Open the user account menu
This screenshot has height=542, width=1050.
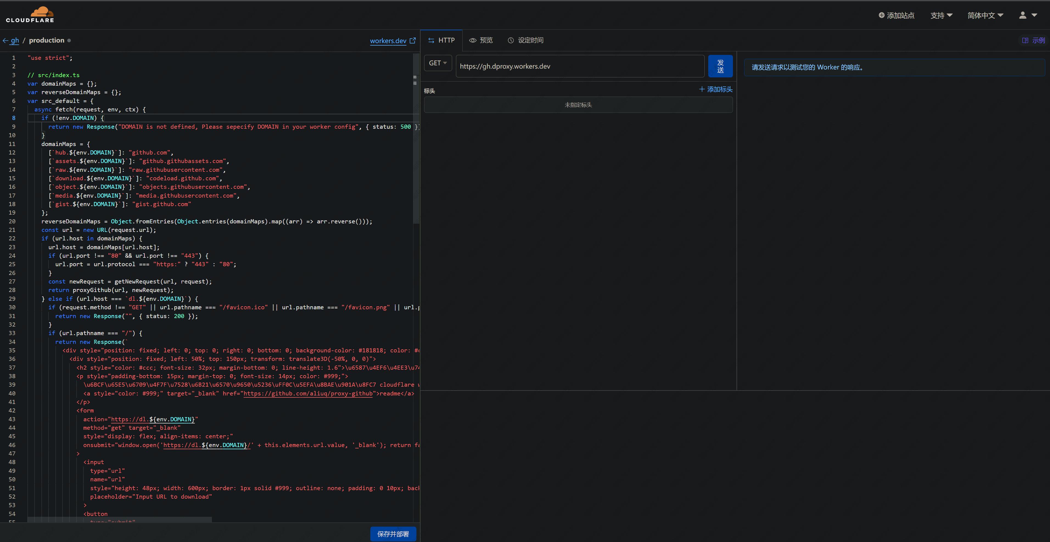coord(1028,15)
